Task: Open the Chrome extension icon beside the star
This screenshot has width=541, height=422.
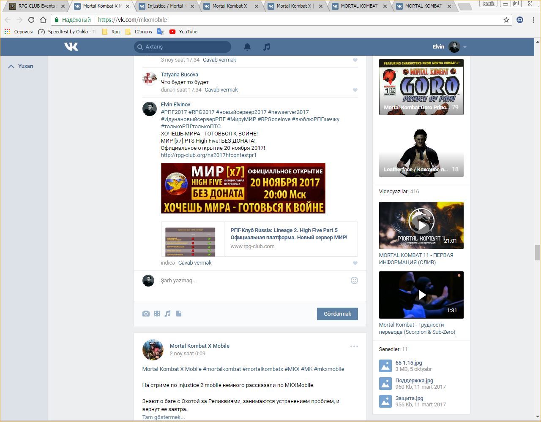Action: (x=520, y=20)
